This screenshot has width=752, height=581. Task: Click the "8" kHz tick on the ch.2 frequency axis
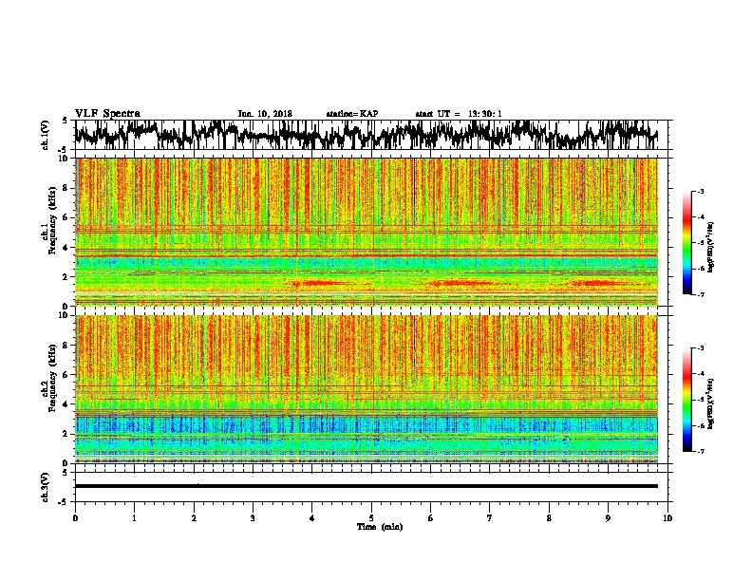(x=67, y=346)
